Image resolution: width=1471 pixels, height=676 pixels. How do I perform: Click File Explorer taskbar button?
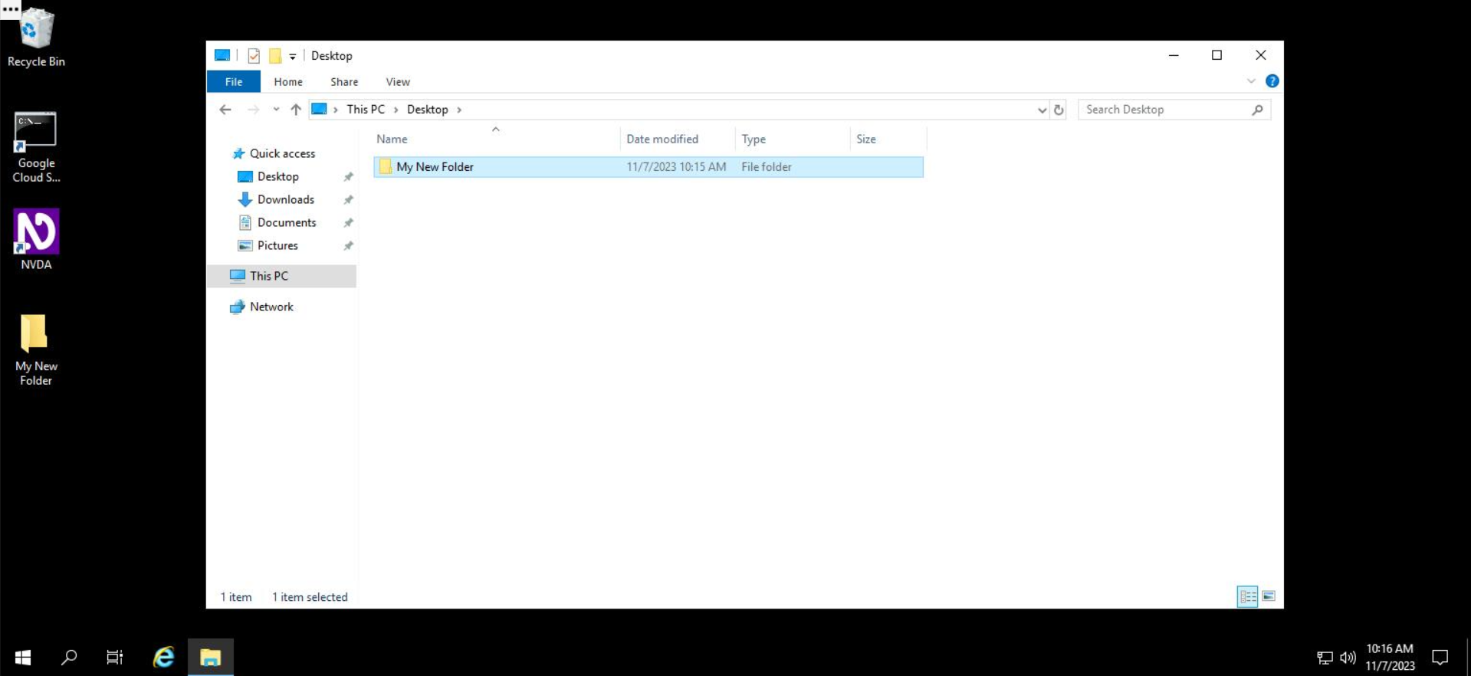[x=211, y=658]
